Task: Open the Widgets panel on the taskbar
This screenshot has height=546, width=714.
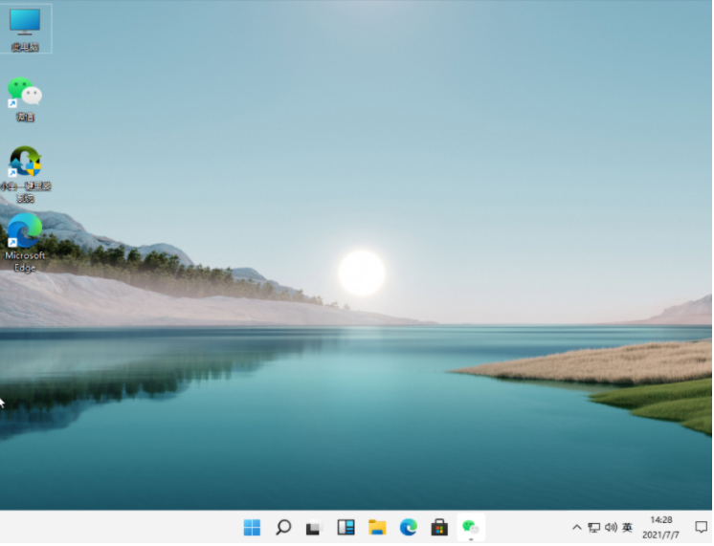Action: (346, 527)
